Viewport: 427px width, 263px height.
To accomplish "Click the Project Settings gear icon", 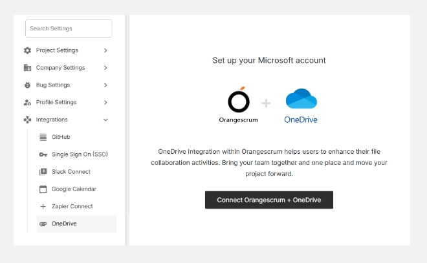I will [27, 50].
